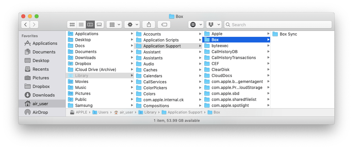Select the CEF folder

click(236, 63)
